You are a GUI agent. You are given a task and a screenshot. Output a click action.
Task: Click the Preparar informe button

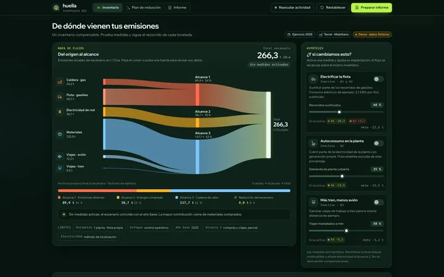click(x=371, y=7)
